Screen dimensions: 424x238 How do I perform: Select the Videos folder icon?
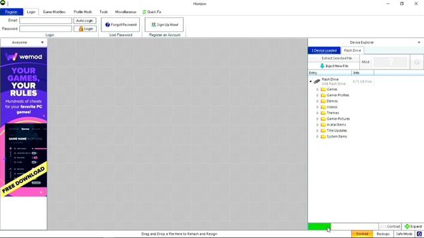323,107
